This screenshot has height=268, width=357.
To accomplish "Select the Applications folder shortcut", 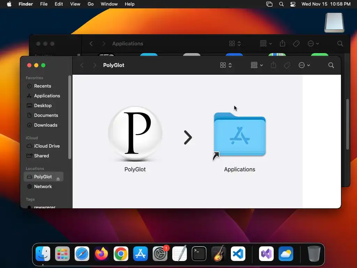I will point(240,136).
